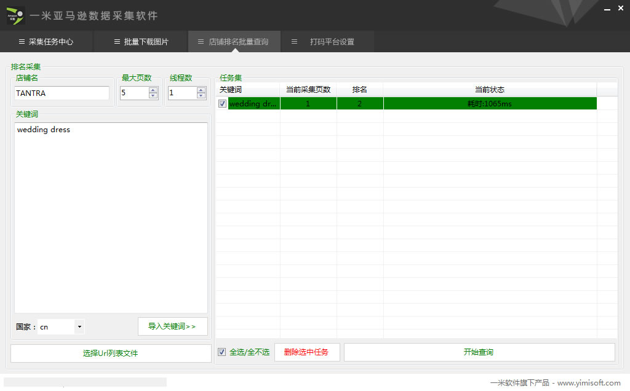Click inside the 关键词 text area
This screenshot has height=391, width=630.
111,215
